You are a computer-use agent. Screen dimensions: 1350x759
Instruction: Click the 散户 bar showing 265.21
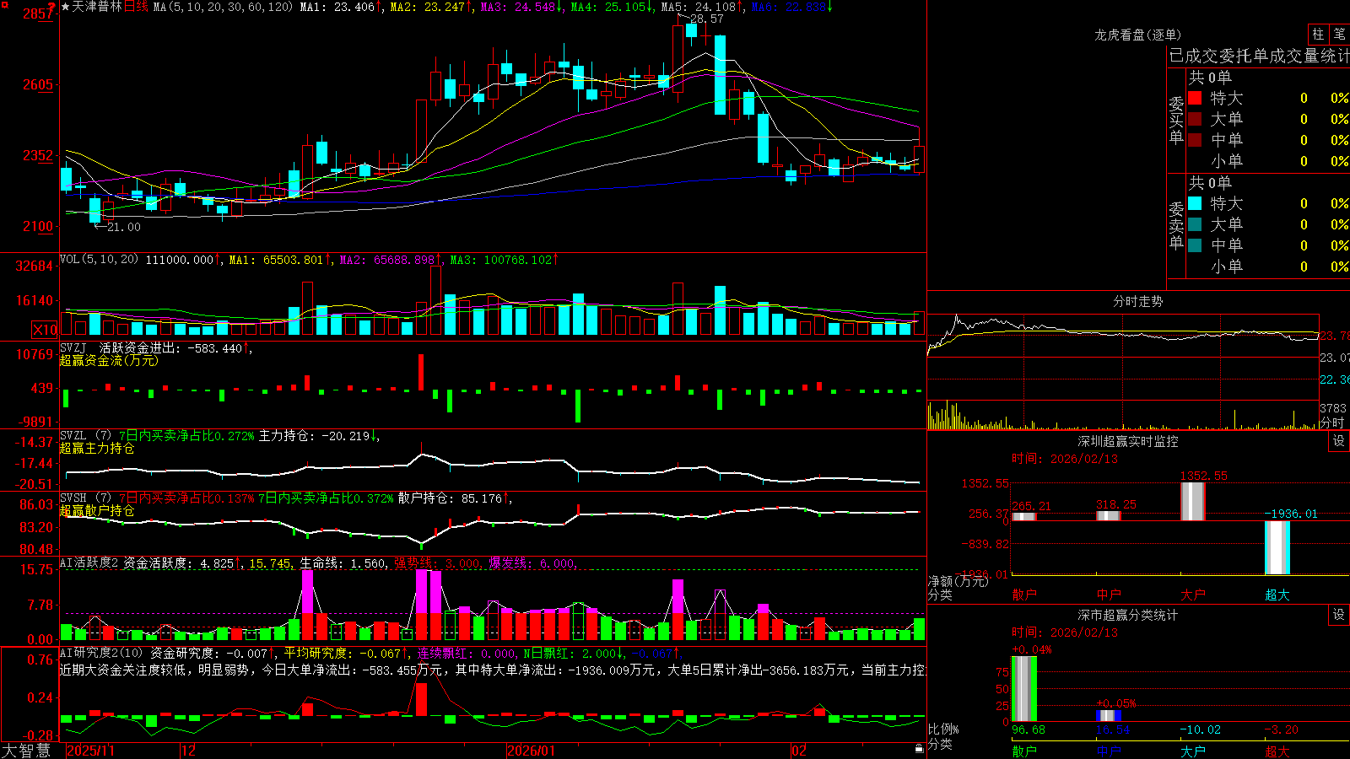[1024, 516]
